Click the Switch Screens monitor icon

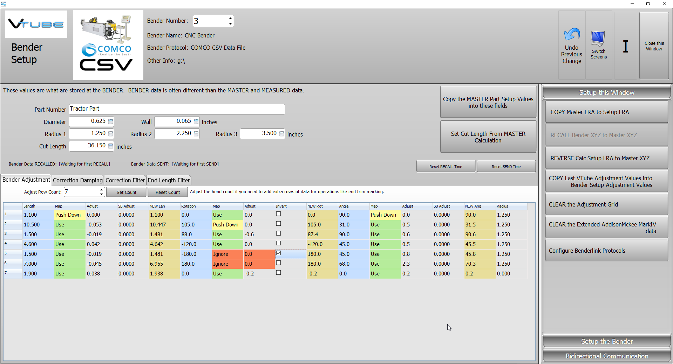(598, 38)
